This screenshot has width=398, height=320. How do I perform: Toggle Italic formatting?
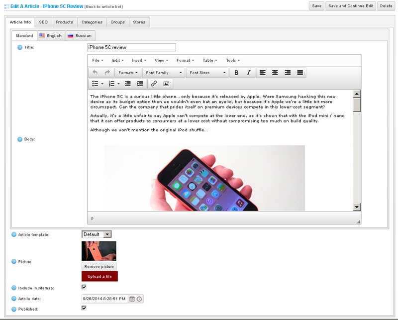click(x=249, y=73)
